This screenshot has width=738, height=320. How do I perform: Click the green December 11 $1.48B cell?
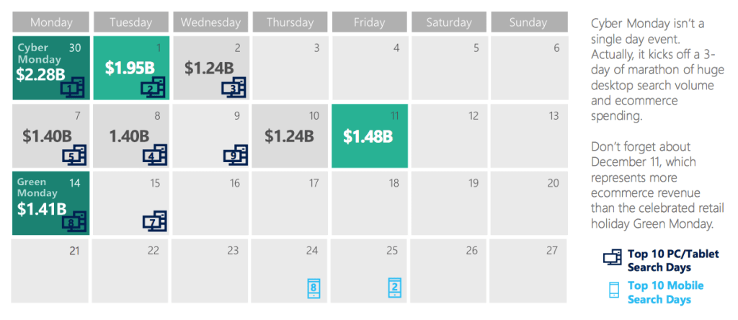click(x=370, y=135)
